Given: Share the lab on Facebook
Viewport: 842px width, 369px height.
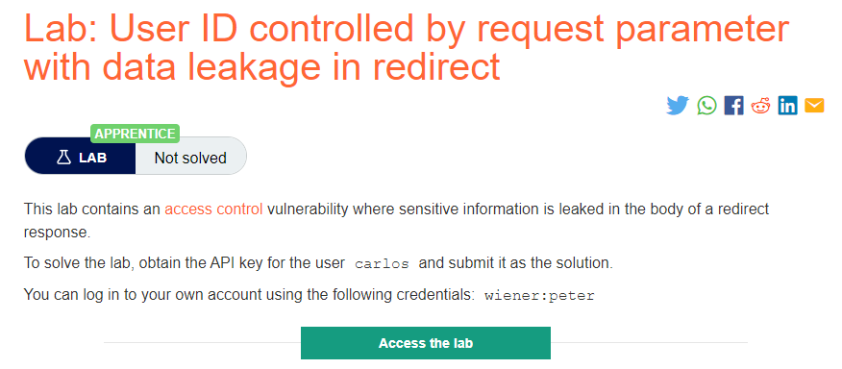Looking at the screenshot, I should 733,106.
